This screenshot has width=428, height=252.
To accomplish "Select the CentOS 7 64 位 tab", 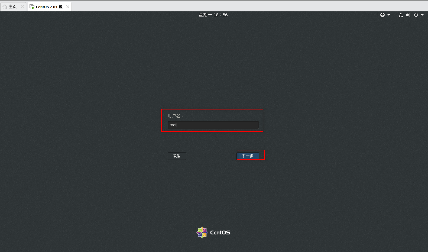I will tap(49, 7).
